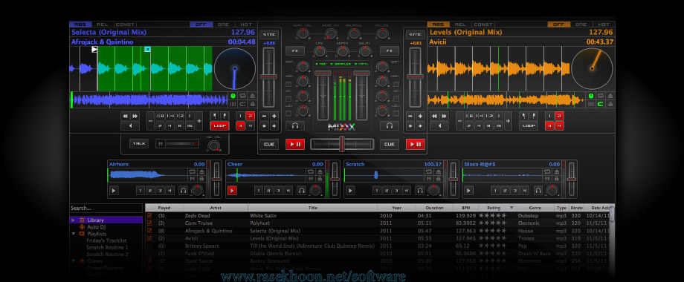Play the Scratch sampler
Screen dimensions: 684x282
[x=350, y=190]
